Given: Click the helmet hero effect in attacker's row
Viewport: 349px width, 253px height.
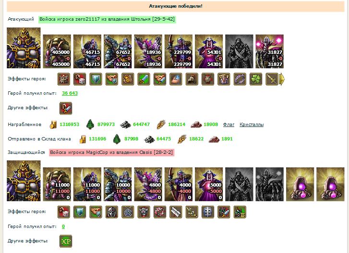Looking at the screenshot, I should [192, 79].
